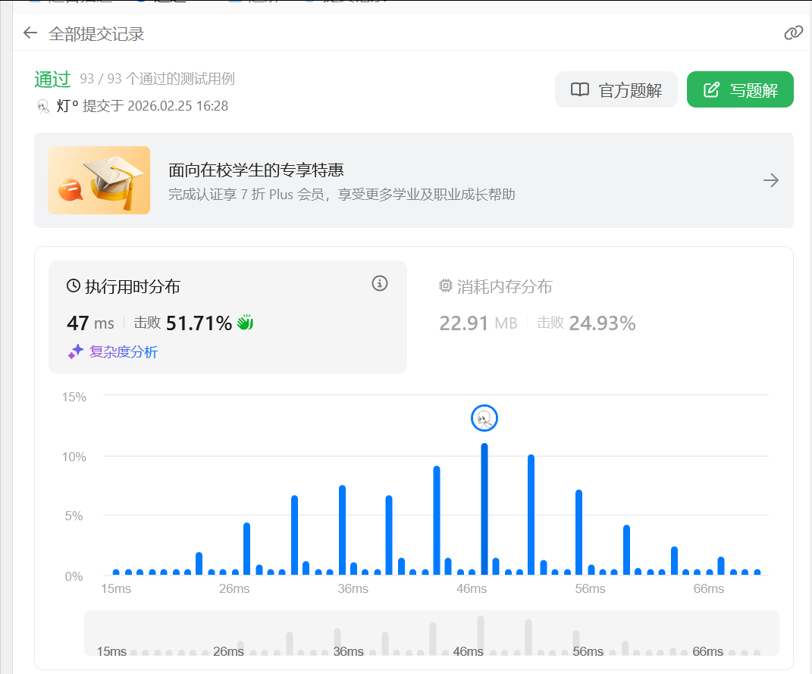Click the clock icon beside 执行用时分布
Screen dimensions: 812x674
pyautogui.click(x=74, y=286)
